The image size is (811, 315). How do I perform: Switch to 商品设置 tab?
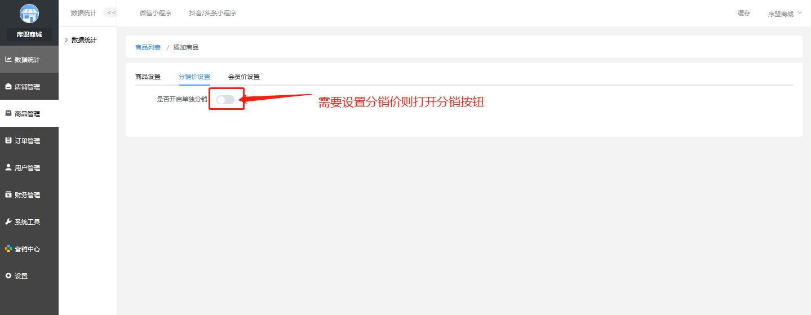tap(148, 77)
